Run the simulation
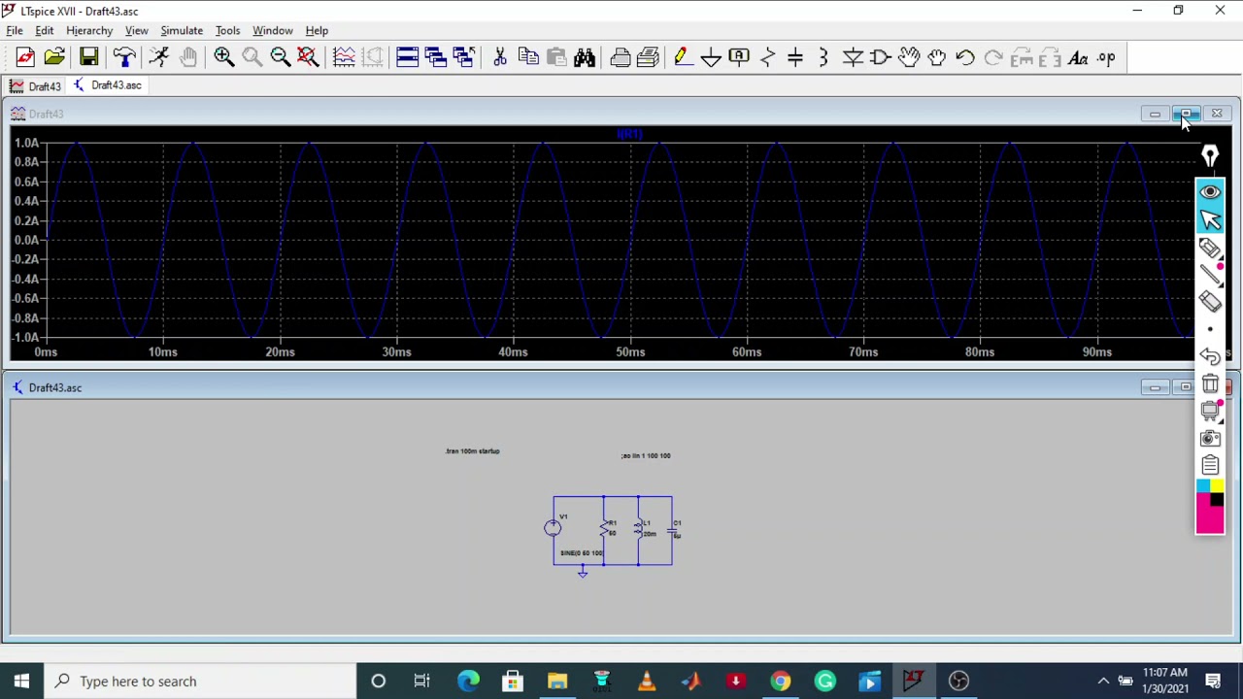1243x699 pixels. click(x=158, y=58)
